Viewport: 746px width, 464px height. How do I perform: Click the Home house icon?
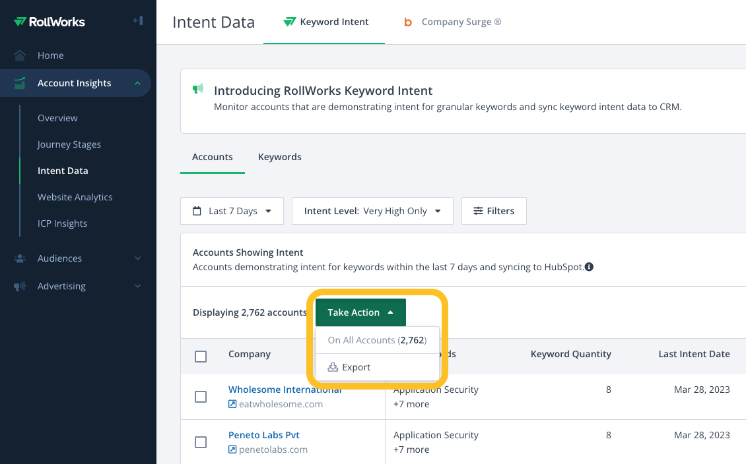(20, 55)
